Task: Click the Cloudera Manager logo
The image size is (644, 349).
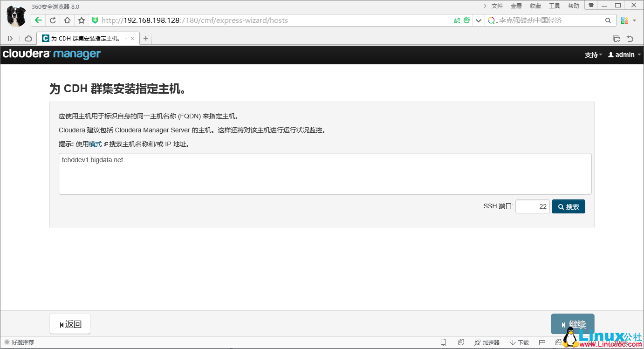Action: [52, 55]
